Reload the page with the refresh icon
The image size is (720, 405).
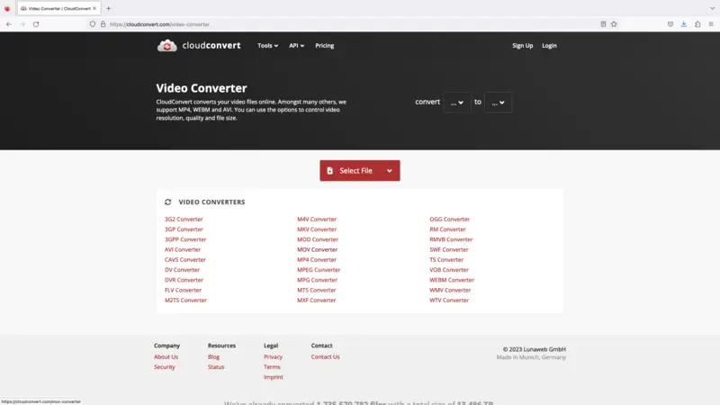(x=36, y=24)
